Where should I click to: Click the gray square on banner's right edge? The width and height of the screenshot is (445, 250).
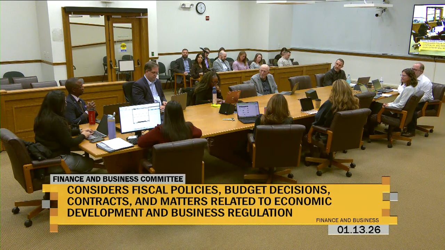[x=393, y=197]
